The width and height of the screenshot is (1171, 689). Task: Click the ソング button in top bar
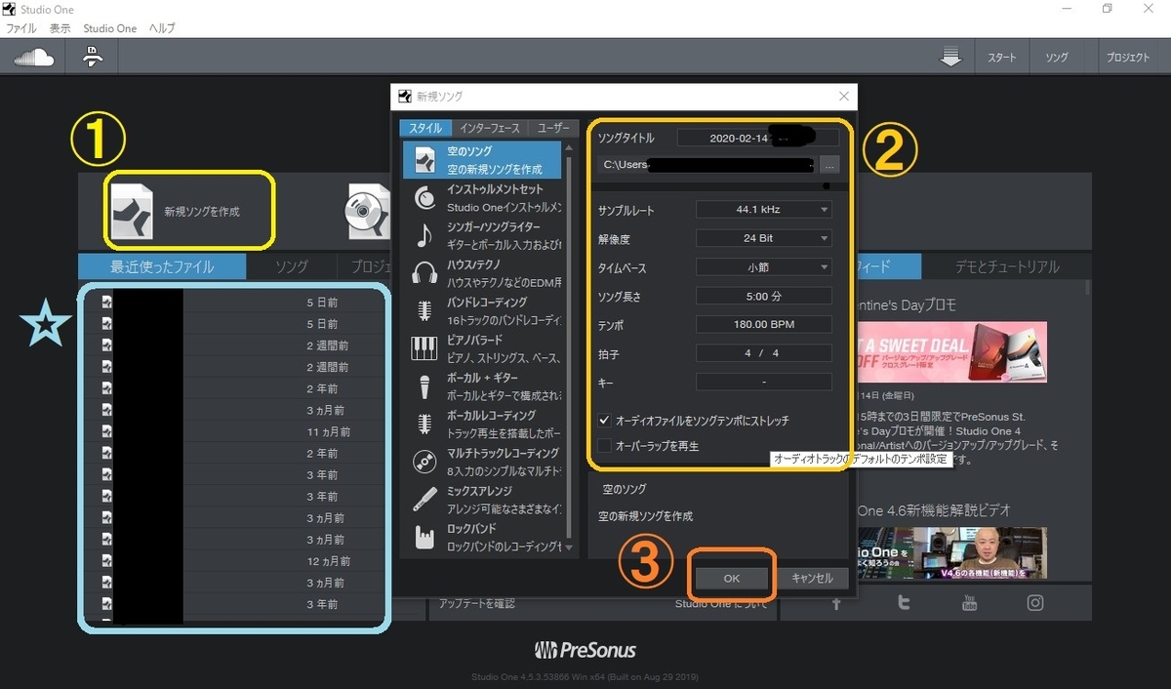[x=1057, y=58]
